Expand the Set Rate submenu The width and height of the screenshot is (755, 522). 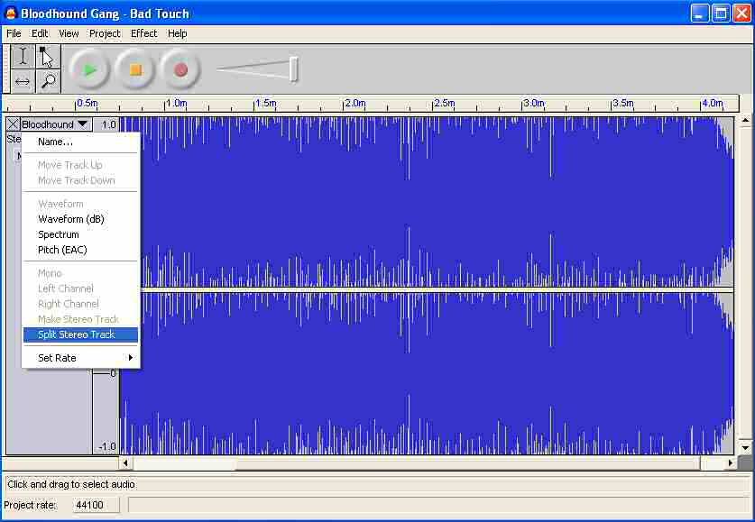(x=81, y=358)
